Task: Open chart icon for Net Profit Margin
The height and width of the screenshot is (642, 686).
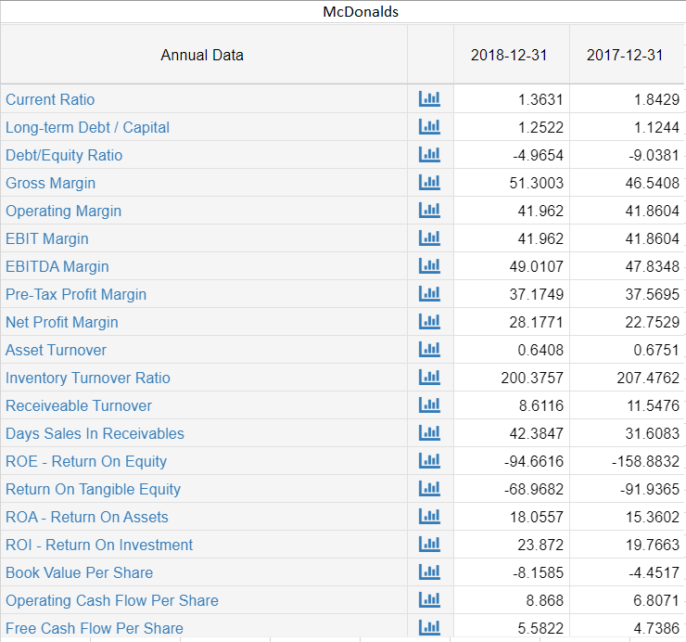Action: pos(429,321)
